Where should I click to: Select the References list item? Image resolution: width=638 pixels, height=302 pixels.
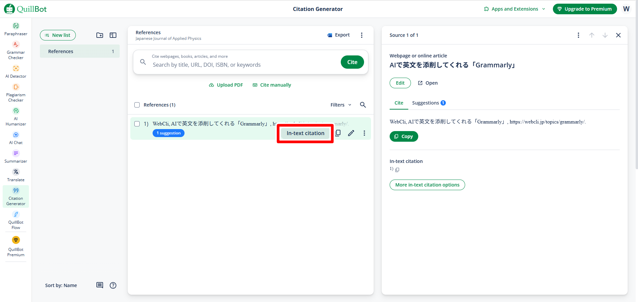click(x=80, y=51)
